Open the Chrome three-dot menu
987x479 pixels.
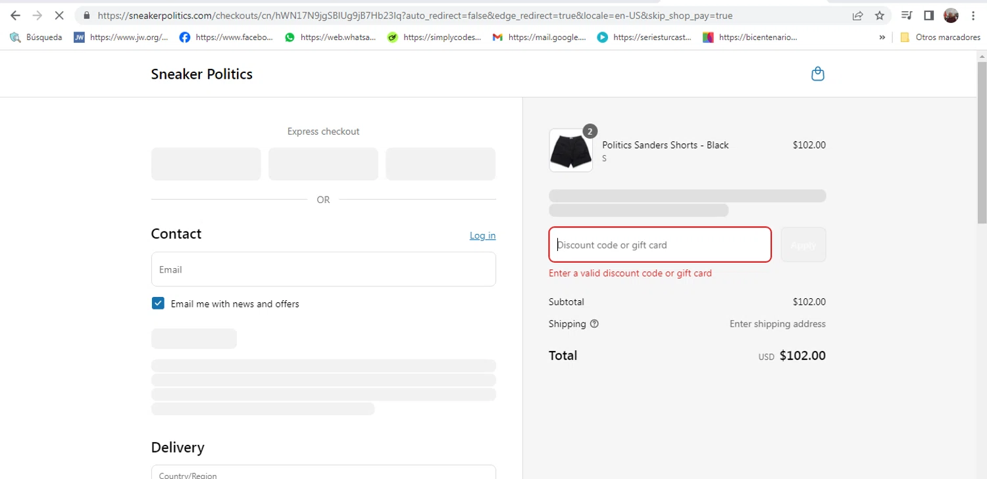tap(973, 15)
